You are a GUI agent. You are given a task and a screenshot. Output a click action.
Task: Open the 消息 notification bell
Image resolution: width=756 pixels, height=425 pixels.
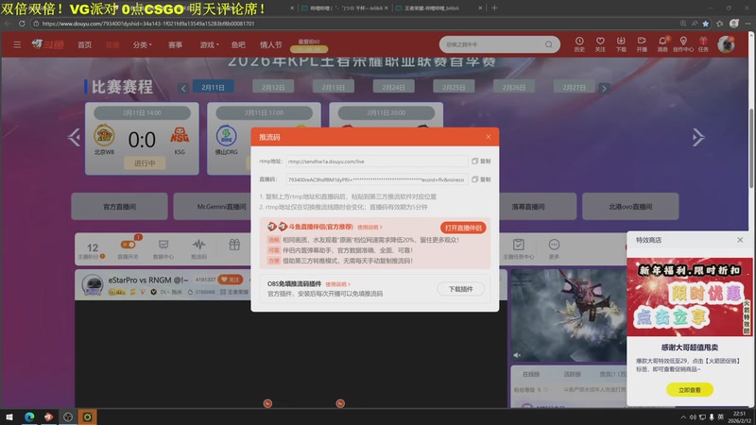(x=662, y=44)
